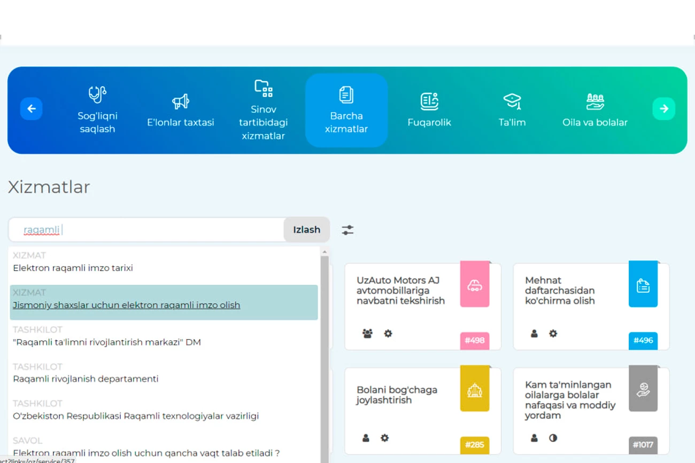Click gear icon on Bolani bog'chaga card
695x463 pixels.
pyautogui.click(x=385, y=438)
